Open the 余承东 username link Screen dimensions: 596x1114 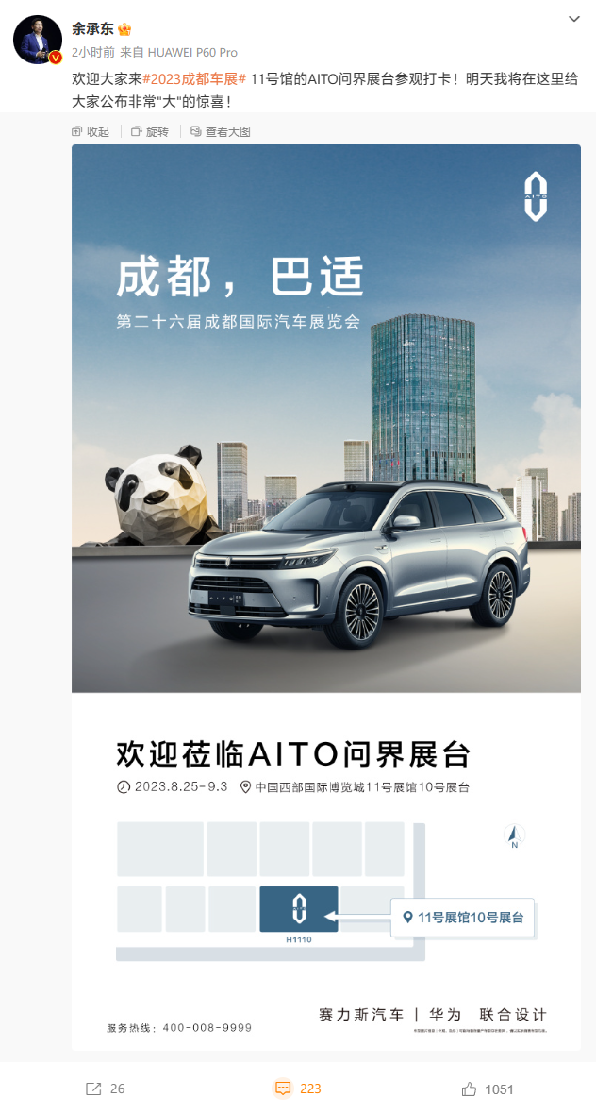93,29
